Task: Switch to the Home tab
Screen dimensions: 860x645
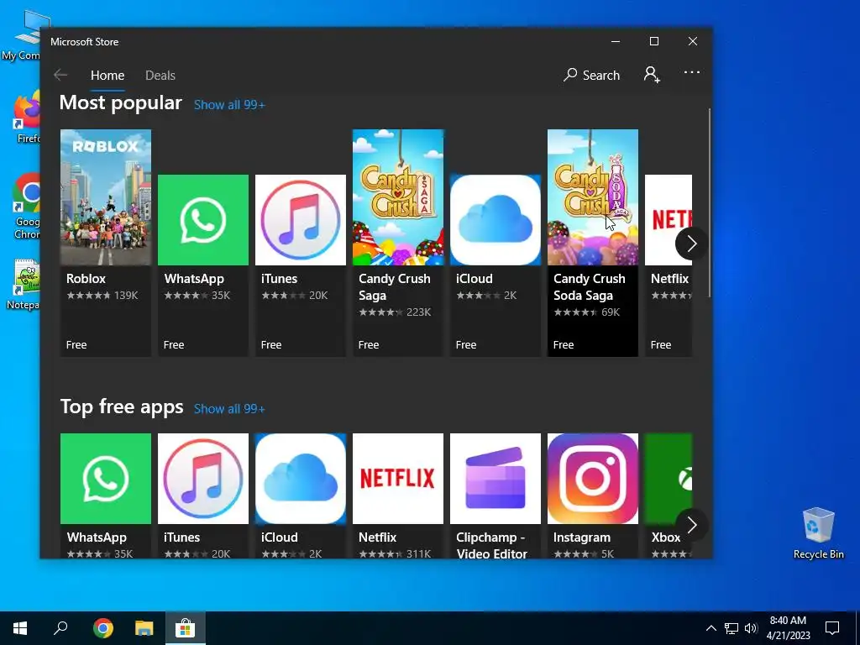Action: [107, 76]
